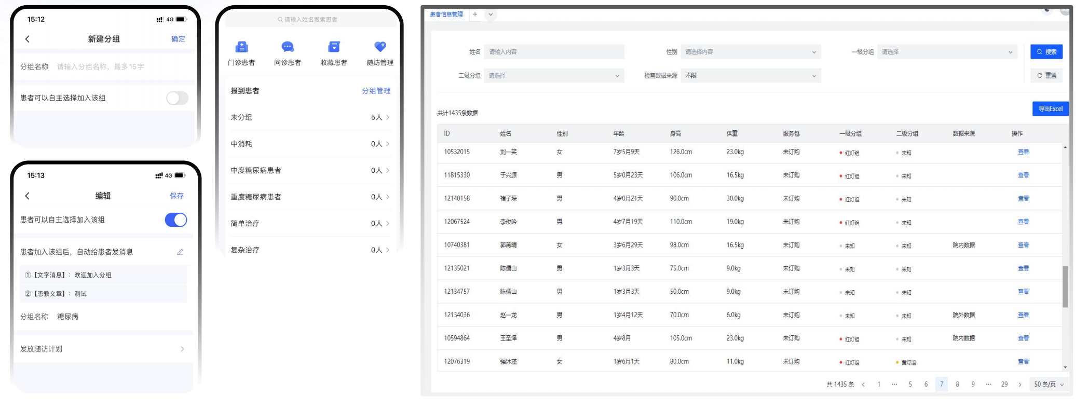
Task: Click back arrow on 编辑 screen
Action: (28, 196)
